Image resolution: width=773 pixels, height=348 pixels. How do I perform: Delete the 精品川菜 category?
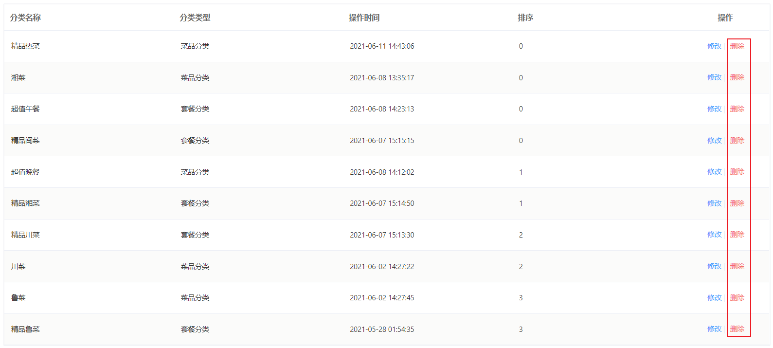[x=737, y=235]
